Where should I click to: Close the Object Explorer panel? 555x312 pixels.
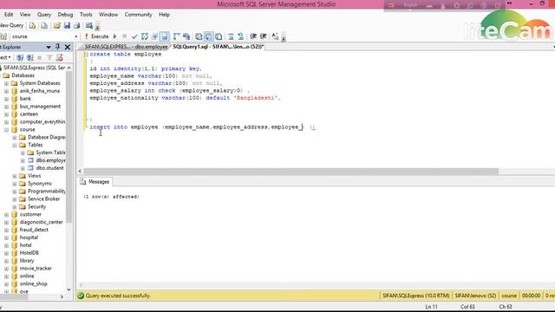coord(68,47)
